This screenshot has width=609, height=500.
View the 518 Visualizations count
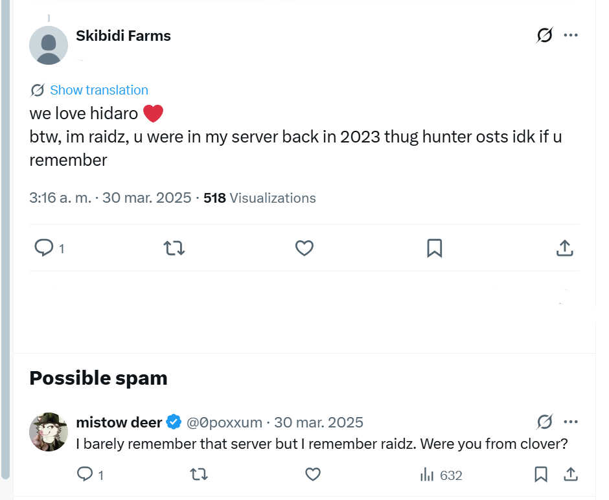click(x=259, y=198)
